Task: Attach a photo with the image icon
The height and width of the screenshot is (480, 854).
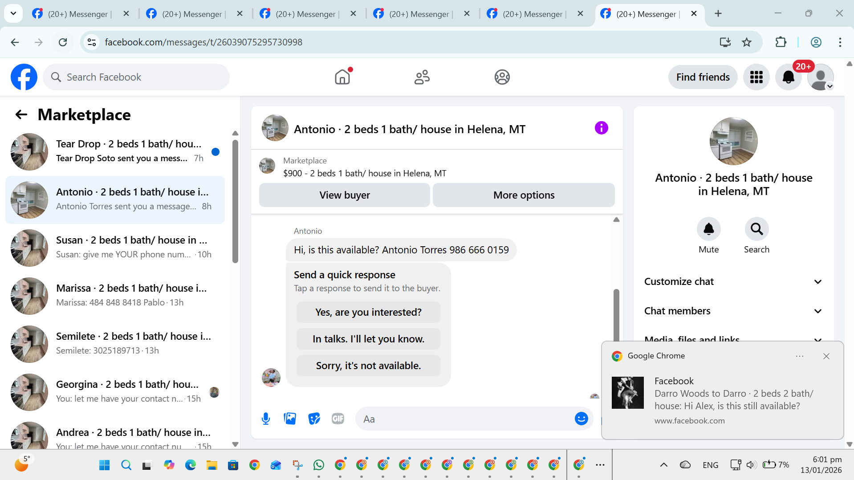Action: 290,419
